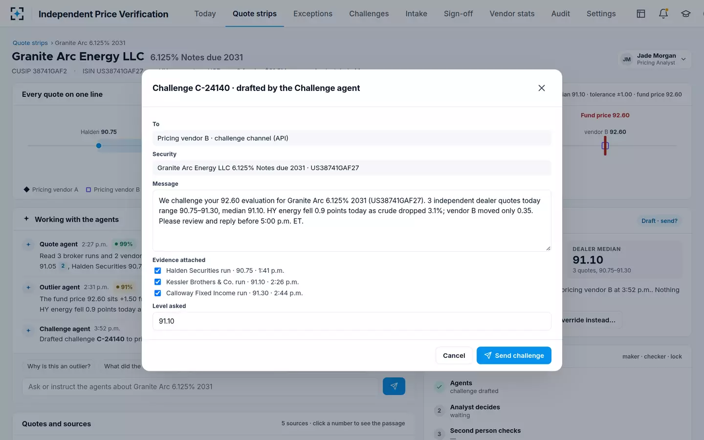Click the sparkle icon beside Quote agent
The width and height of the screenshot is (704, 440).
[x=28, y=244]
